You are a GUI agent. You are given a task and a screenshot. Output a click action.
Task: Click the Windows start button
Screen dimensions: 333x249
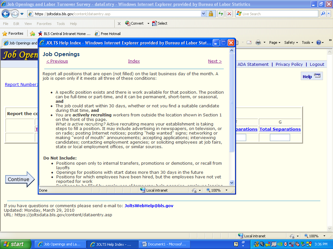[15, 244]
